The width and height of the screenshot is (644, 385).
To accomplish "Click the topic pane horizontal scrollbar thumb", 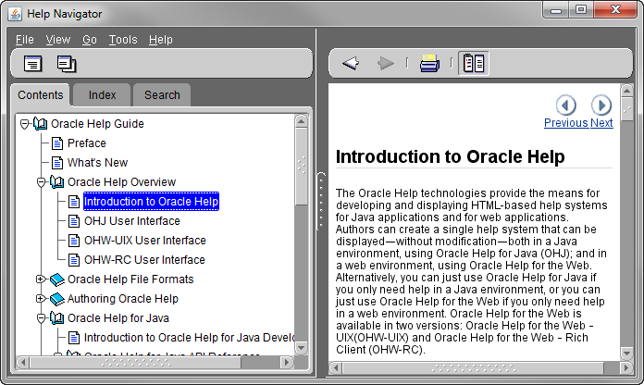I will (473, 367).
